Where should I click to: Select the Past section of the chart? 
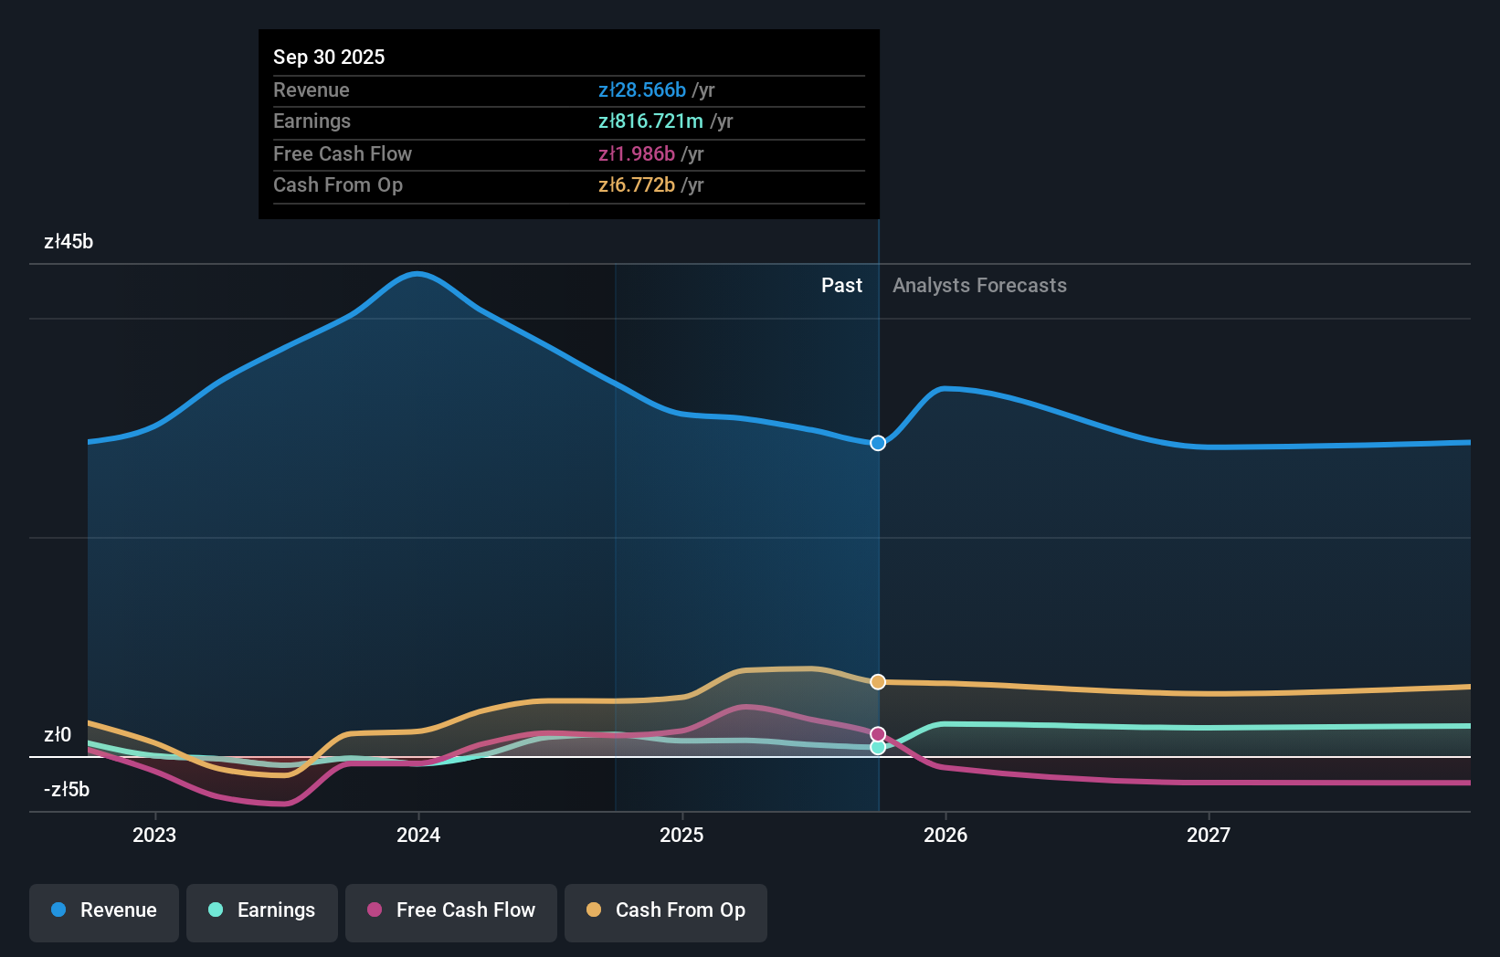coord(840,285)
